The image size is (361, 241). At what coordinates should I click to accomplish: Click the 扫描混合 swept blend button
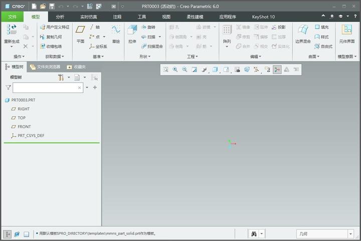[152, 46]
